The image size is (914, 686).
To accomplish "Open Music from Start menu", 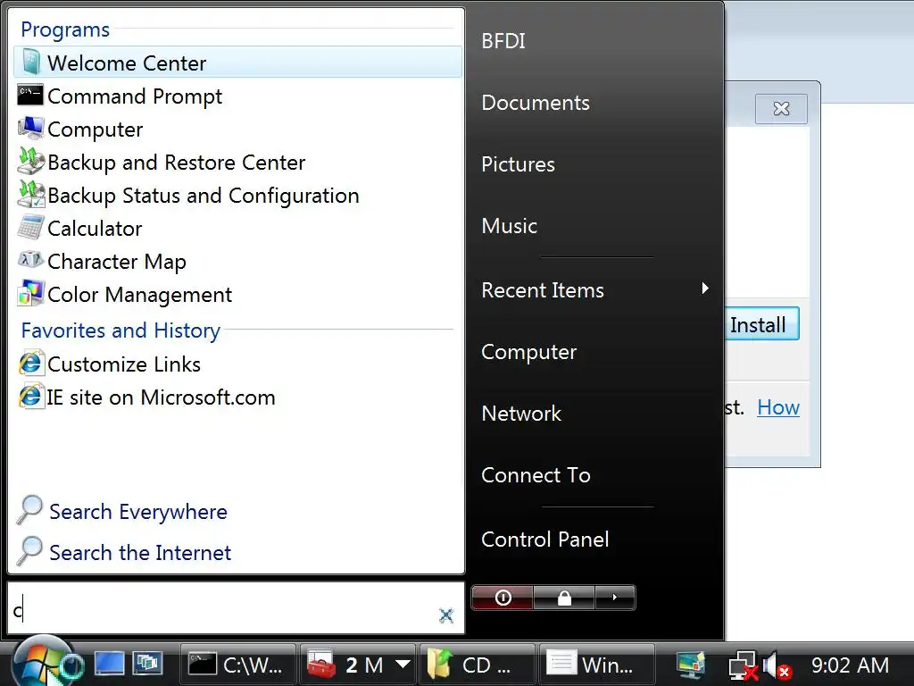I will click(x=509, y=226).
